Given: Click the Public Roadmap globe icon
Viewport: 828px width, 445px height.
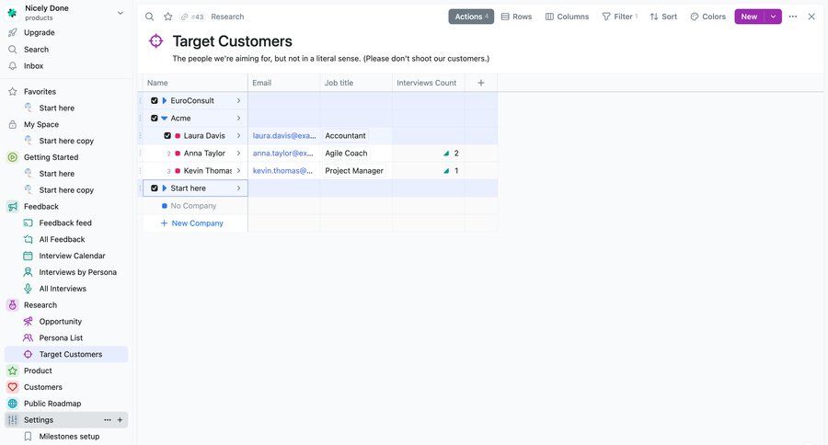Looking at the screenshot, I should (13, 404).
